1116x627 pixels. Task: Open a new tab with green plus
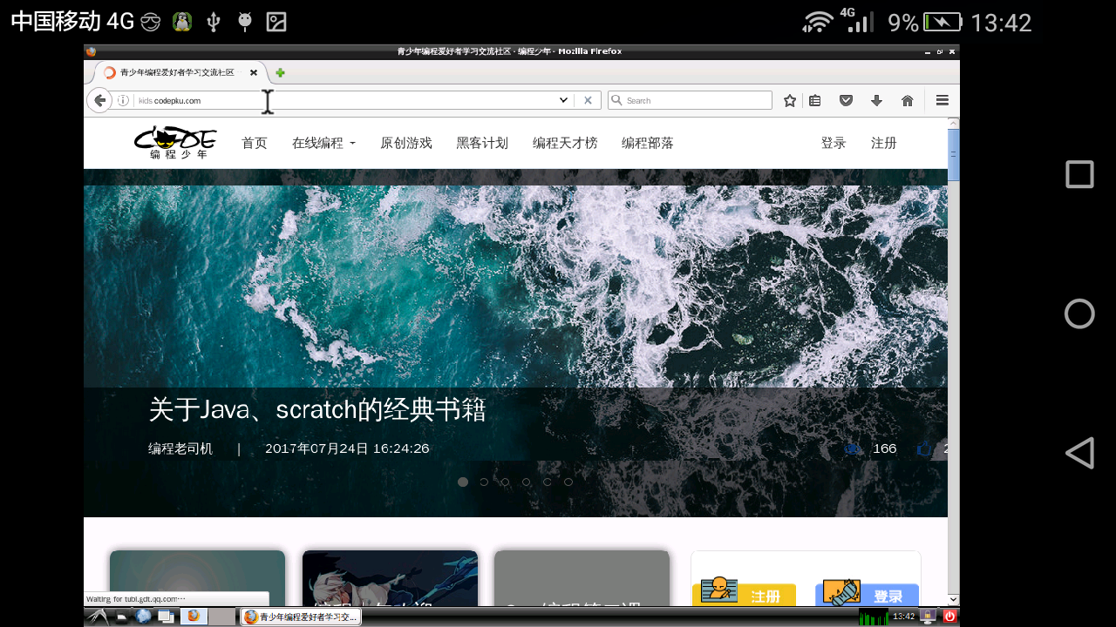coord(280,73)
